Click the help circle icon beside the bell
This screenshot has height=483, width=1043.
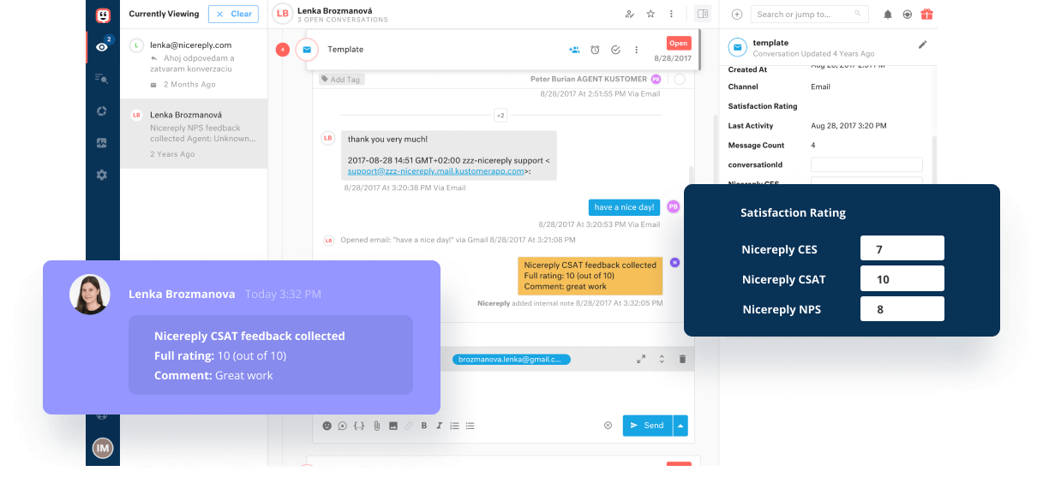[907, 15]
